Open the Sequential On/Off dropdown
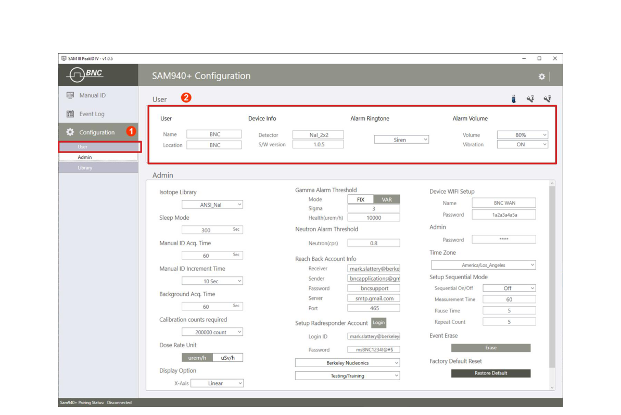The width and height of the screenshot is (621, 415). pos(509,288)
